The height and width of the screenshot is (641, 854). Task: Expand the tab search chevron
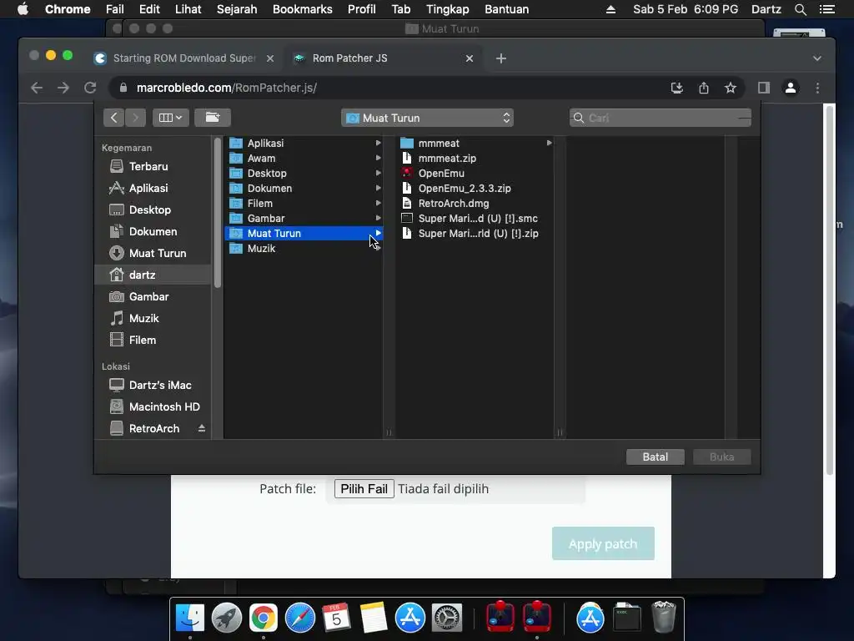tap(817, 58)
